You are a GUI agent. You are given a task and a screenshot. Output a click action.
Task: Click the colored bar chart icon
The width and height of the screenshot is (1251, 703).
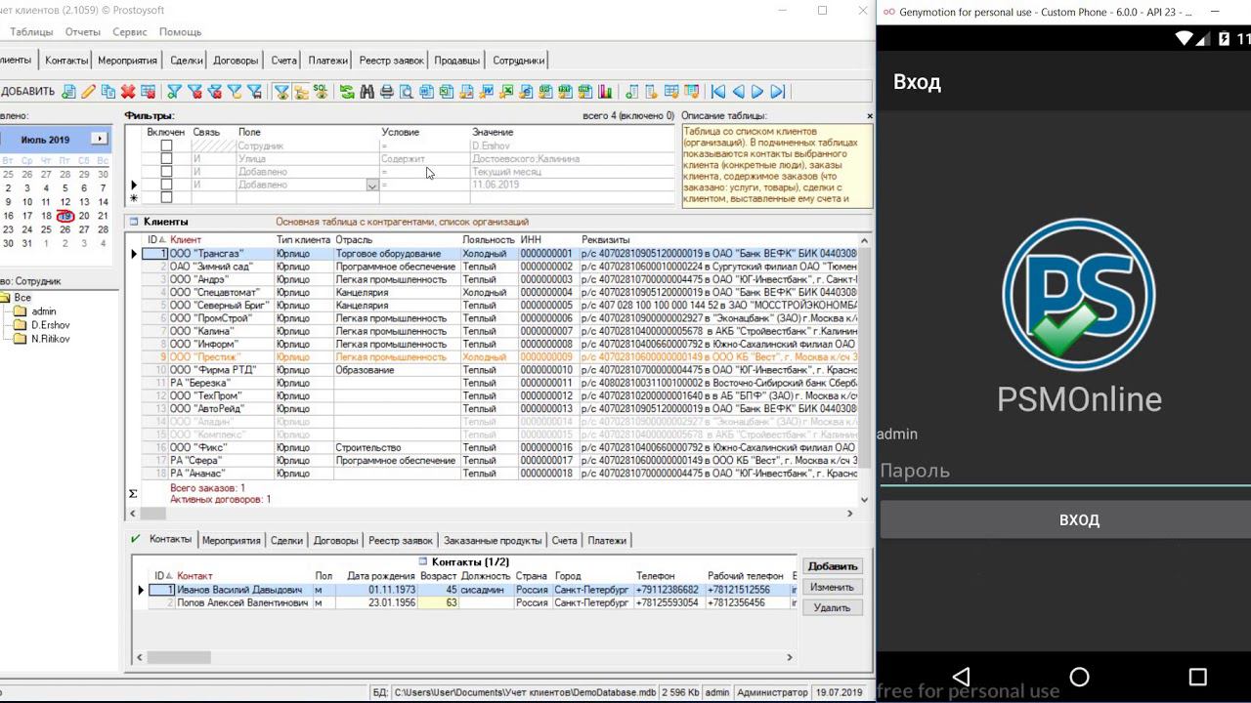point(605,92)
